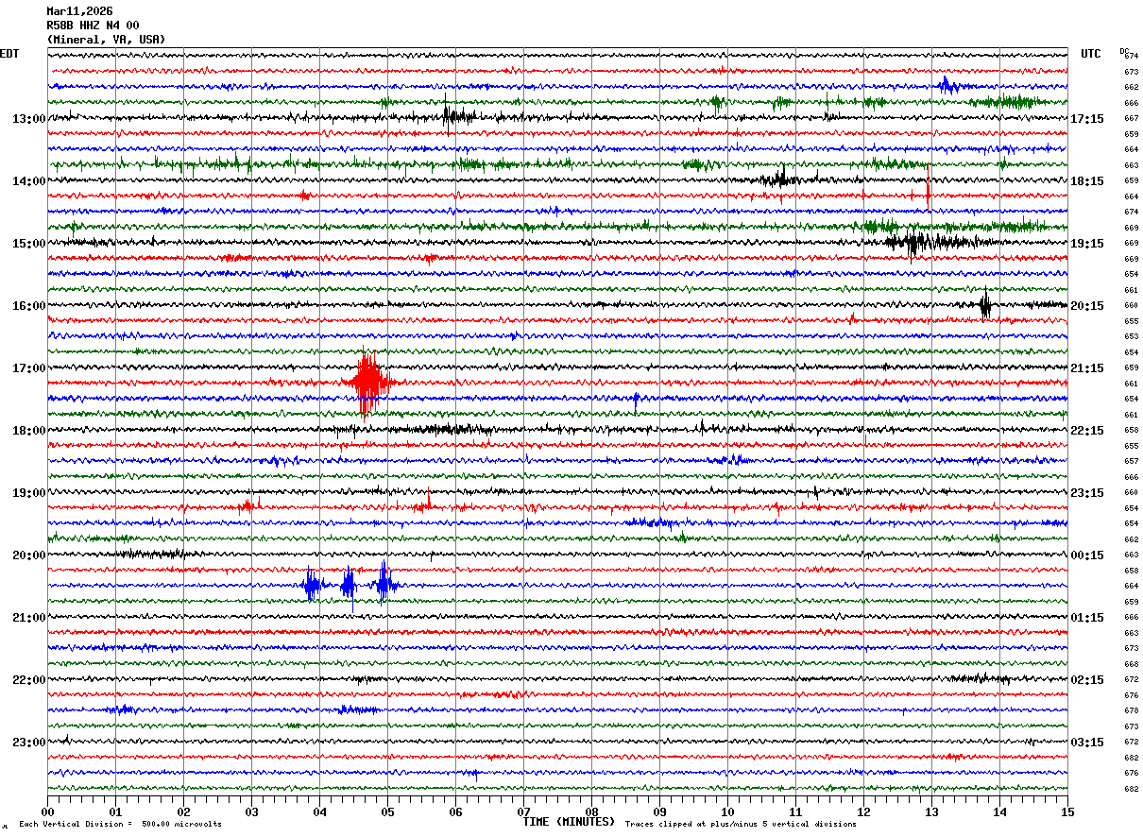The height and width of the screenshot is (837, 1143).
Task: Click the 20:15 UTC row label
Action: (1087, 306)
